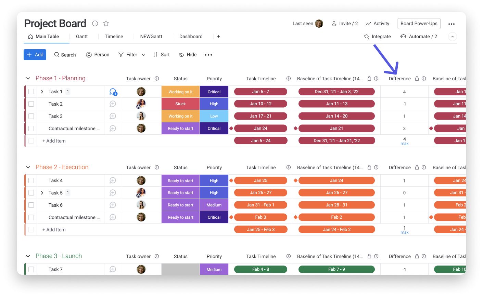Click Add Item in Phase 3
483x297 pixels.
54,282
